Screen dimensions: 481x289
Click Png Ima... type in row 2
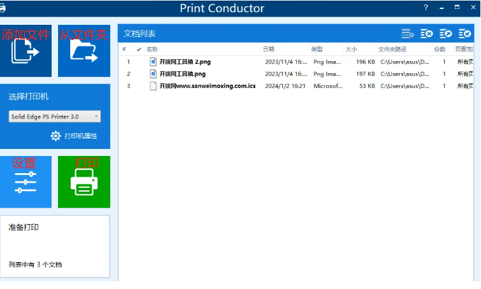point(327,74)
